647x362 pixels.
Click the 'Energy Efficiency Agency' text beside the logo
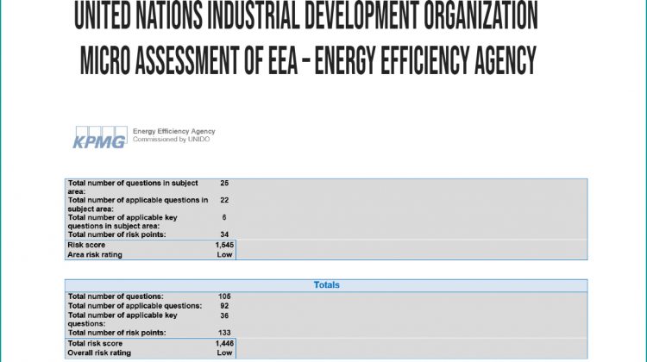pos(173,131)
